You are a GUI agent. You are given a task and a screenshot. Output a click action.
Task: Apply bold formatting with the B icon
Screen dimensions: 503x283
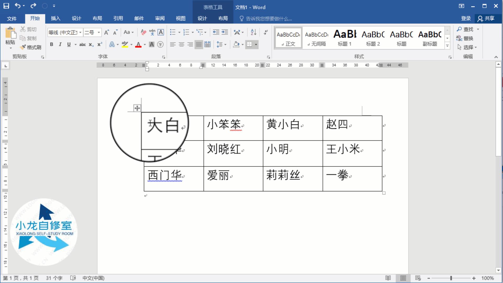(x=51, y=45)
